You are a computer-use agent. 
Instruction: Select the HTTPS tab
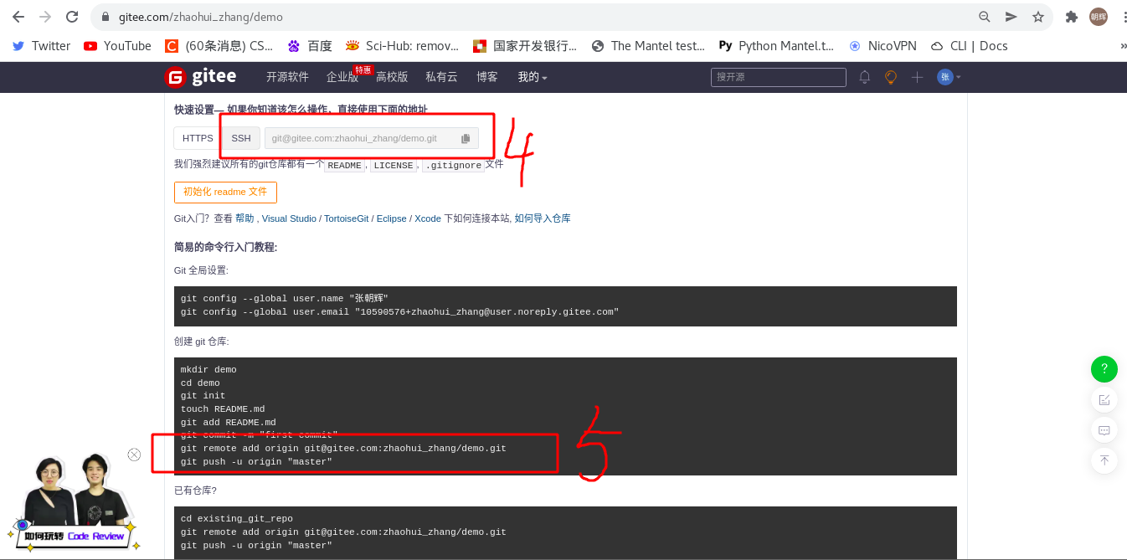click(198, 138)
